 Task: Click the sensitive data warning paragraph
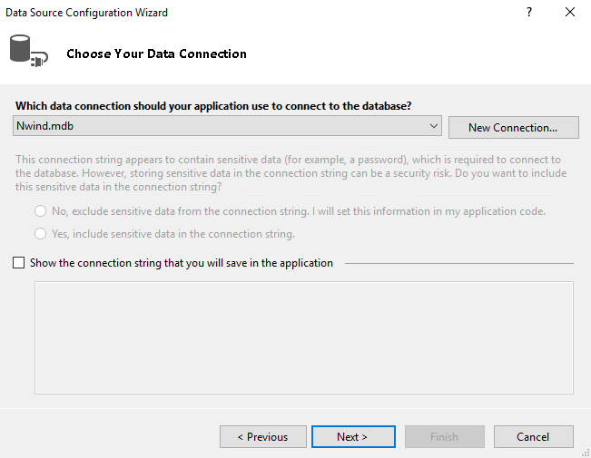288,173
